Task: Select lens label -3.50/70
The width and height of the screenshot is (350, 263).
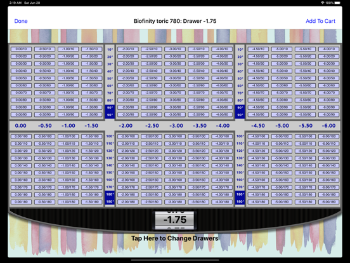Action: tap(198, 93)
